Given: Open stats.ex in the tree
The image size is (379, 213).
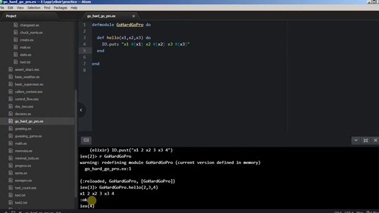Looking at the screenshot, I should (x=25, y=54).
